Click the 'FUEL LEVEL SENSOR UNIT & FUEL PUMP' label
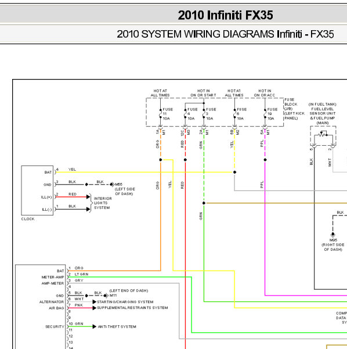Viewport: 347px width, 349px height. (x=322, y=113)
